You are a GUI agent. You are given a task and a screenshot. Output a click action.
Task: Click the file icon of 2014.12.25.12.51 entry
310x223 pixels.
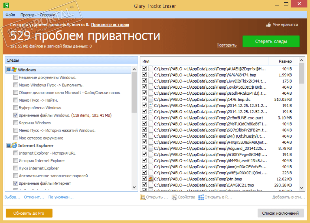tap(151, 106)
